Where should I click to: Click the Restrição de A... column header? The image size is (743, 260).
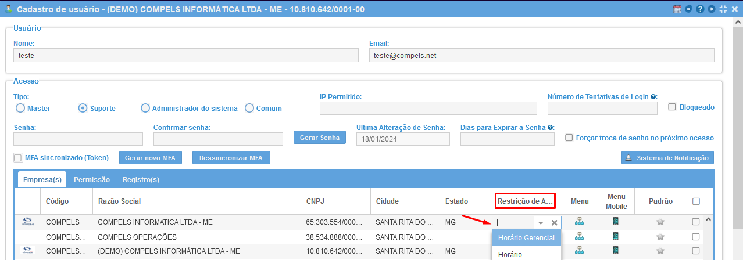point(526,201)
